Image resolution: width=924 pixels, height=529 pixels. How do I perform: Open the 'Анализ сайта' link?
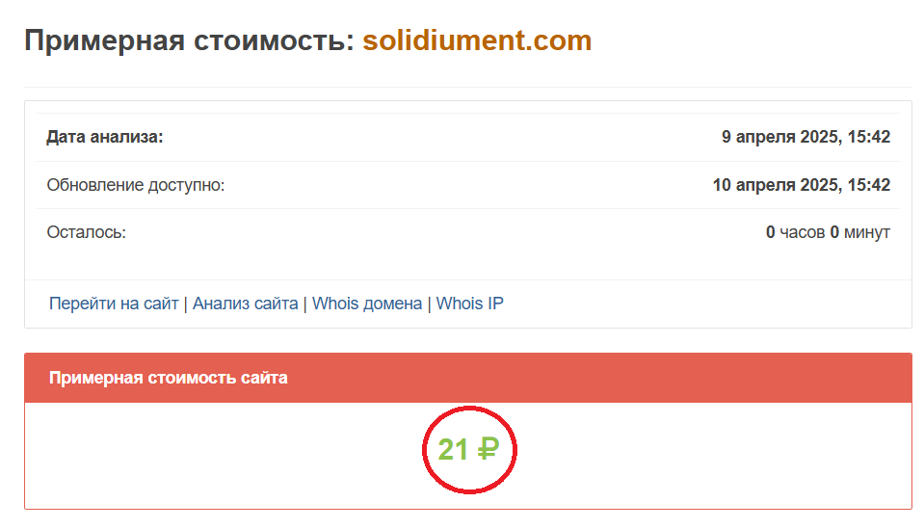coord(245,304)
